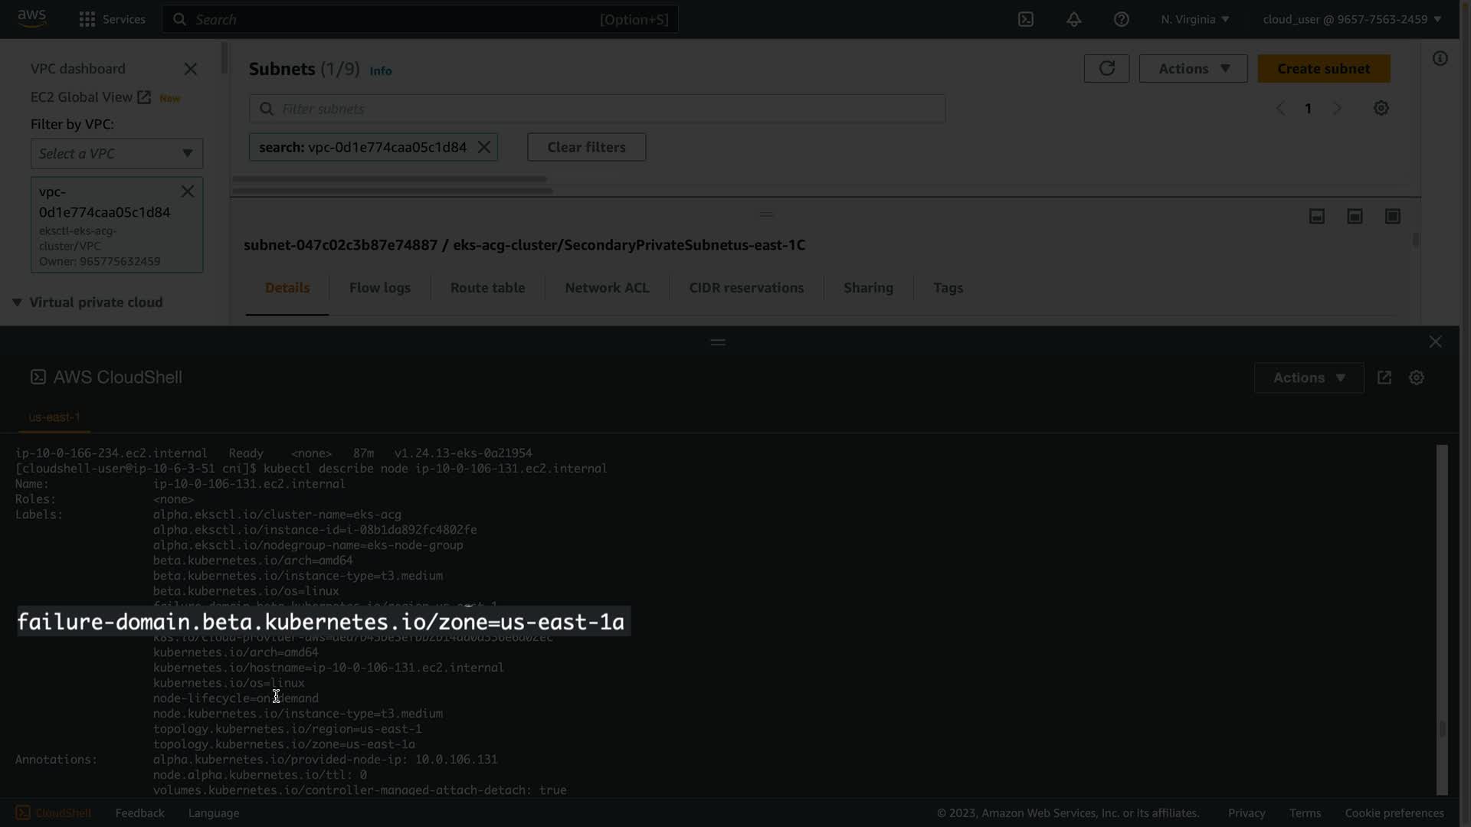Open subnet table preferences gear
The width and height of the screenshot is (1471, 827).
(x=1381, y=108)
